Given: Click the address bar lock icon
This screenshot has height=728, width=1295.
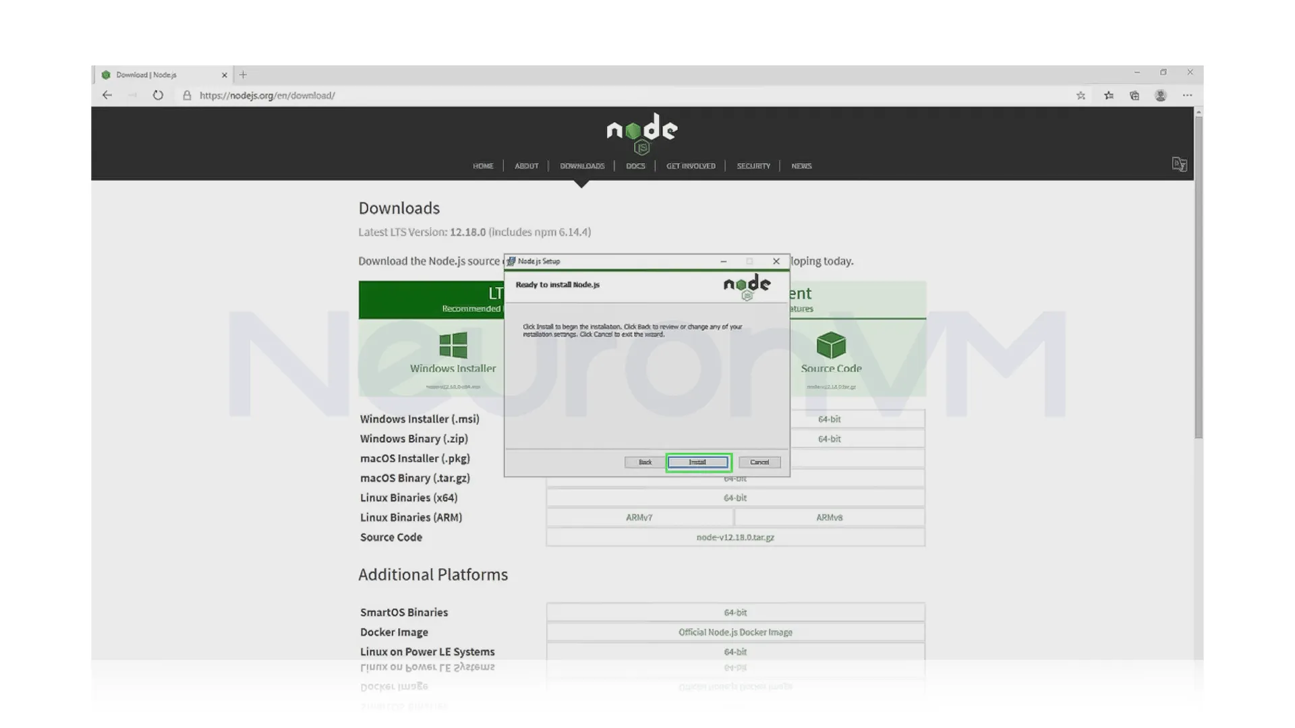Looking at the screenshot, I should click(x=187, y=96).
